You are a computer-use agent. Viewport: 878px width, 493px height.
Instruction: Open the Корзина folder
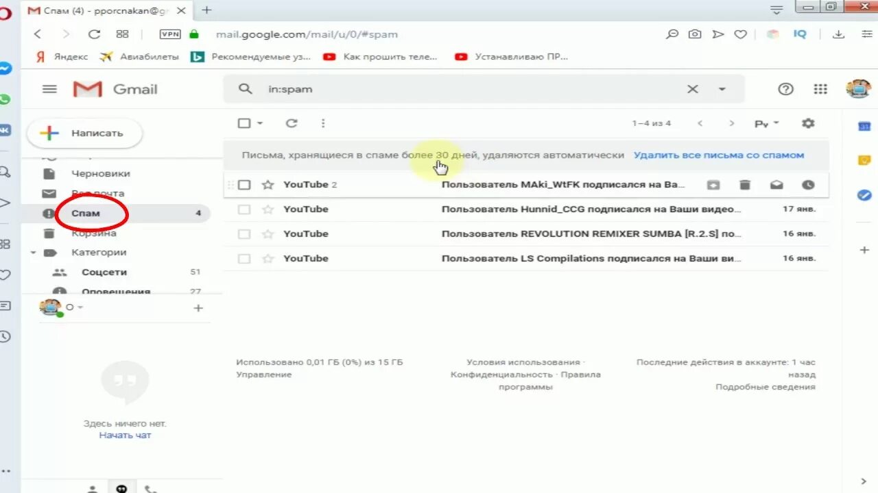coord(94,233)
